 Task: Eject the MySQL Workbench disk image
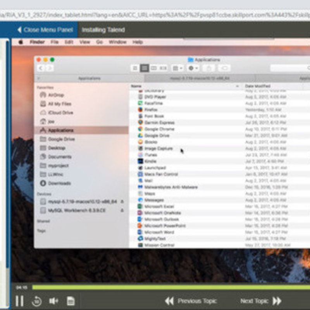point(122,210)
